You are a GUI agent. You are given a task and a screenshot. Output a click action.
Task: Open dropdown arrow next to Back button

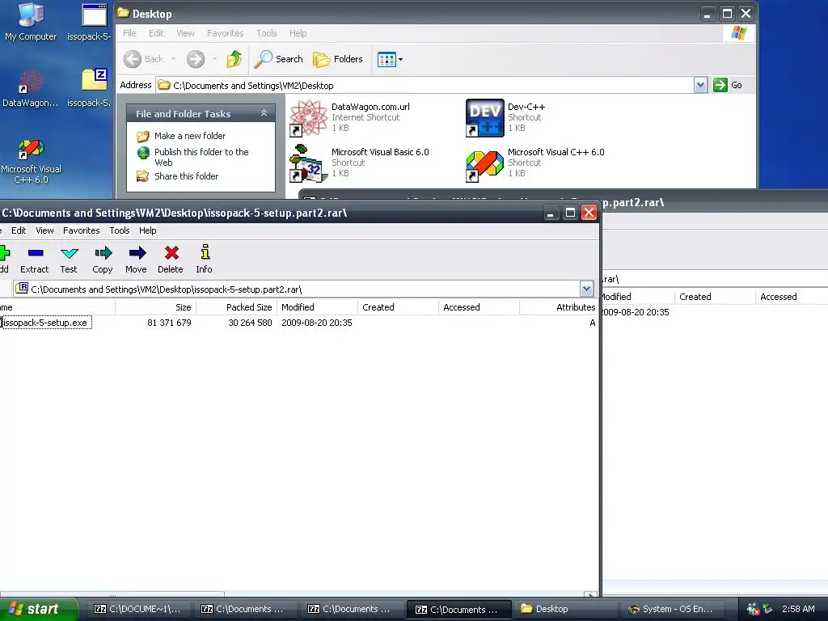pyautogui.click(x=173, y=59)
